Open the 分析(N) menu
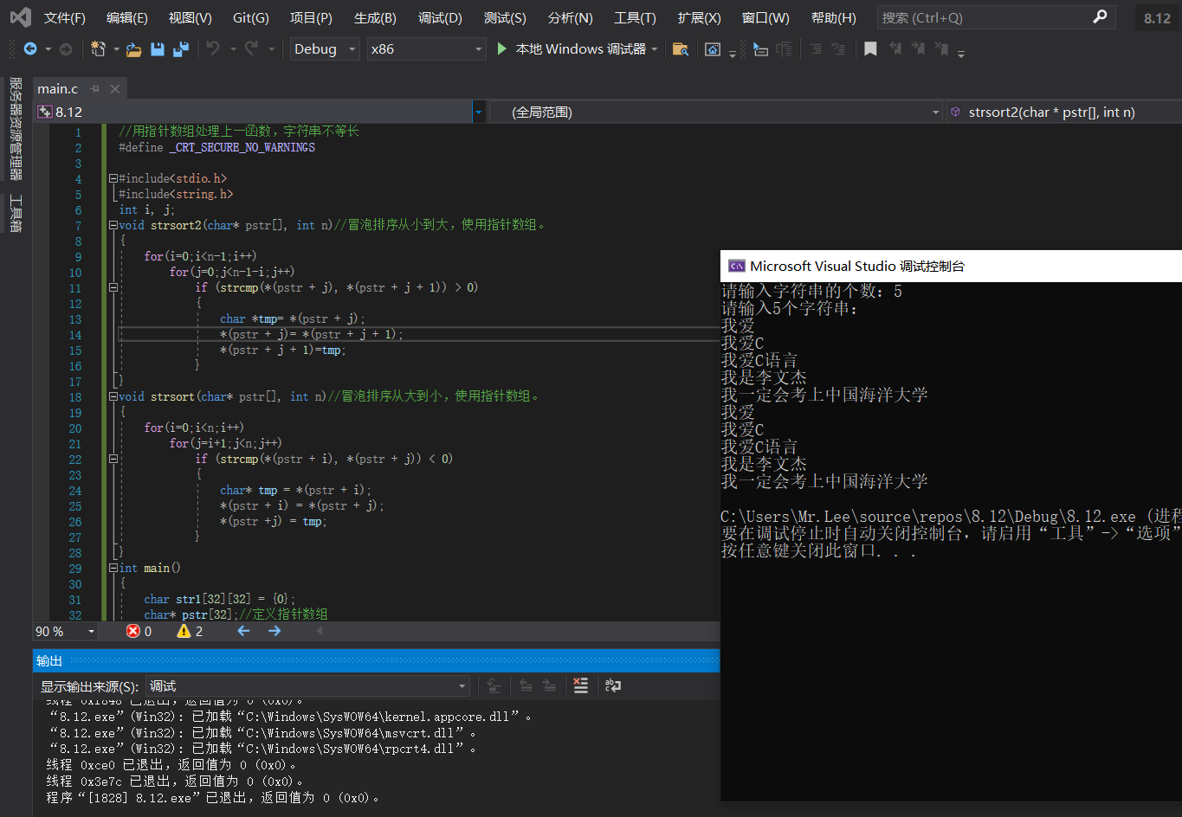The height and width of the screenshot is (817, 1182). (571, 17)
